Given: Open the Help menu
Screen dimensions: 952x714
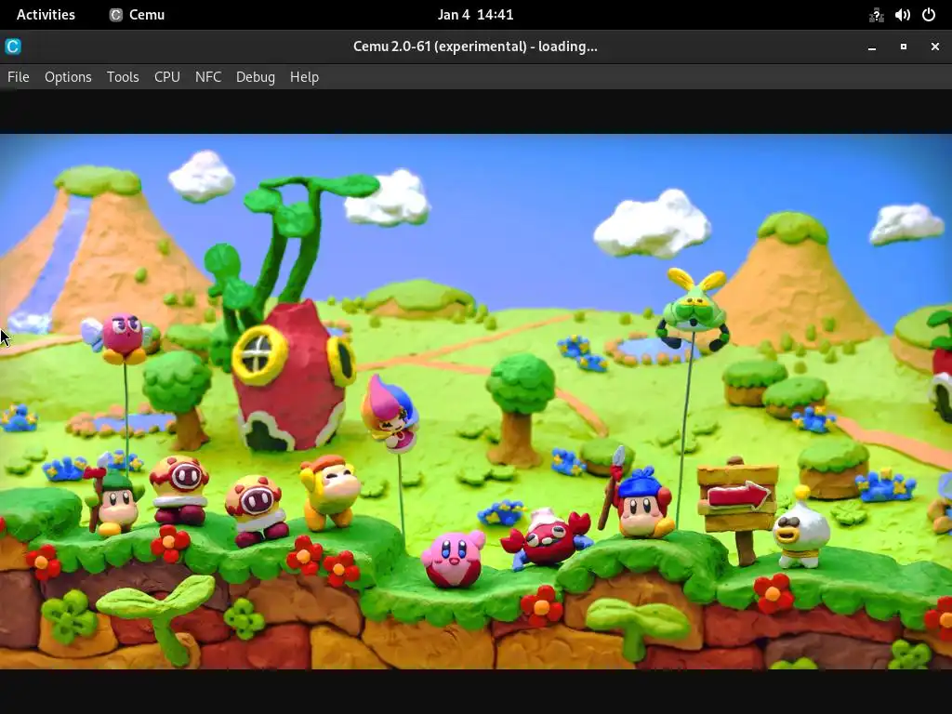Looking at the screenshot, I should [304, 77].
